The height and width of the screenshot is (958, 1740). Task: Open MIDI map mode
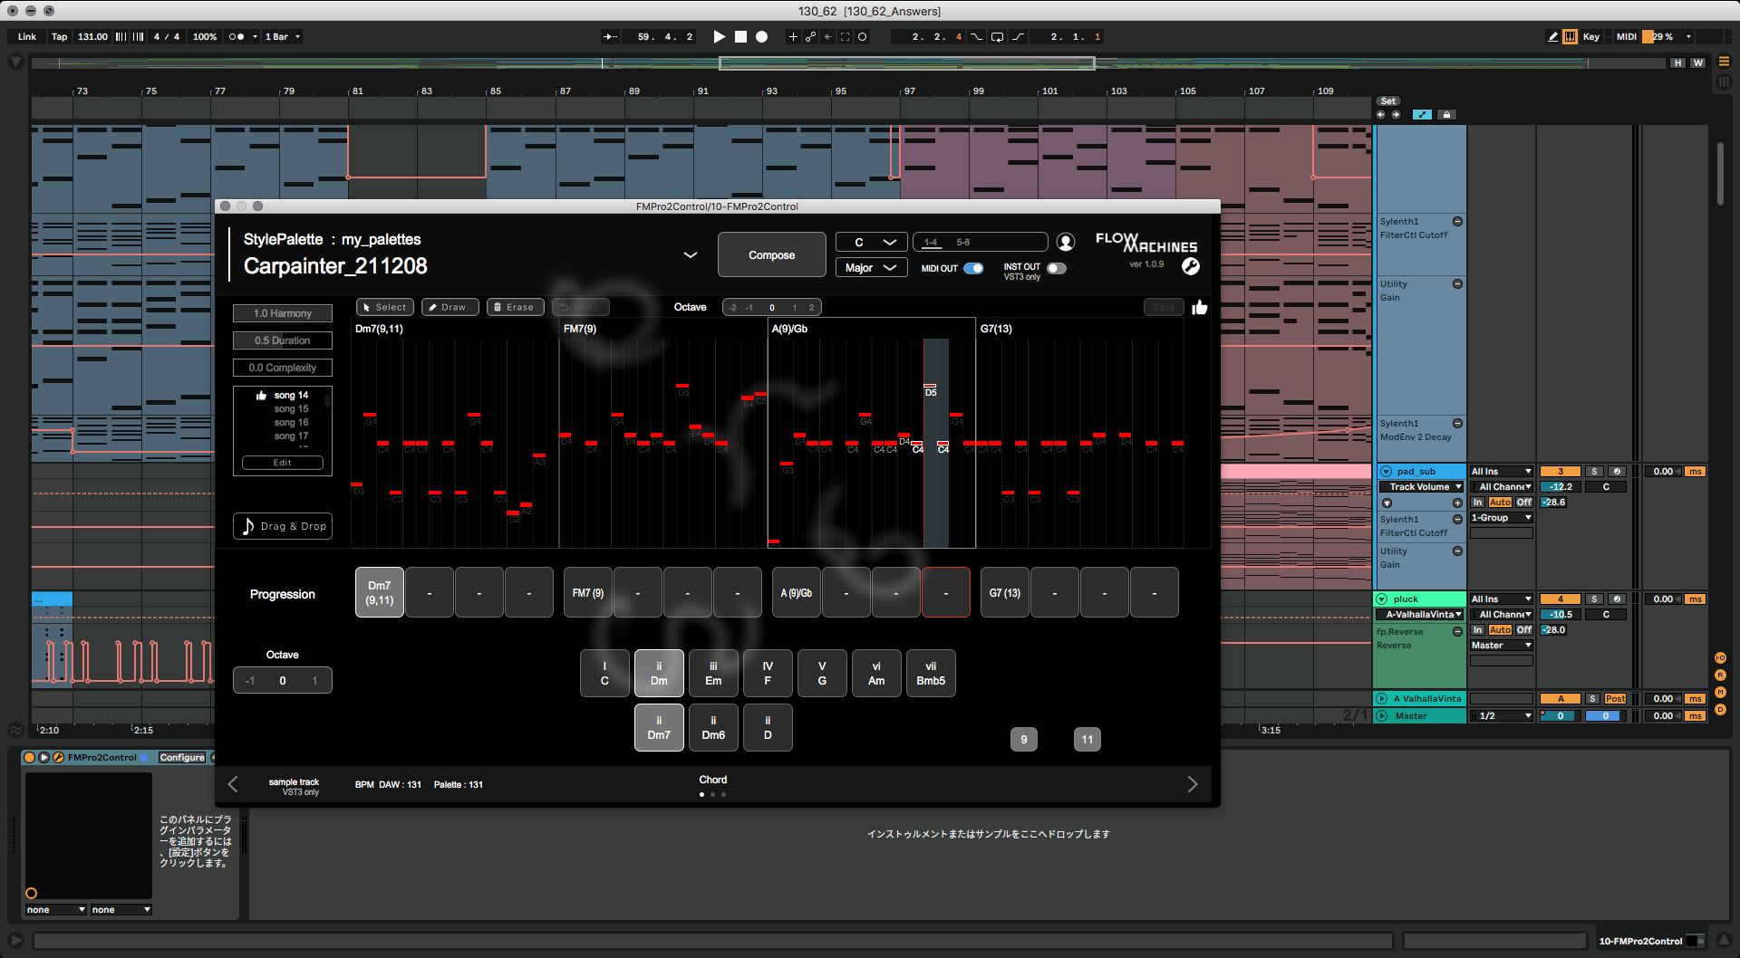coord(1627,37)
